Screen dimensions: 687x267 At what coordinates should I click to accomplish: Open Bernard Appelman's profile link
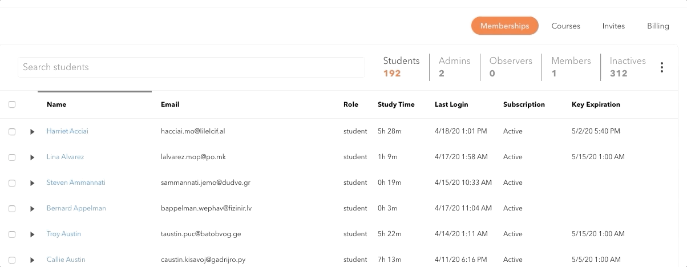pyautogui.click(x=76, y=208)
